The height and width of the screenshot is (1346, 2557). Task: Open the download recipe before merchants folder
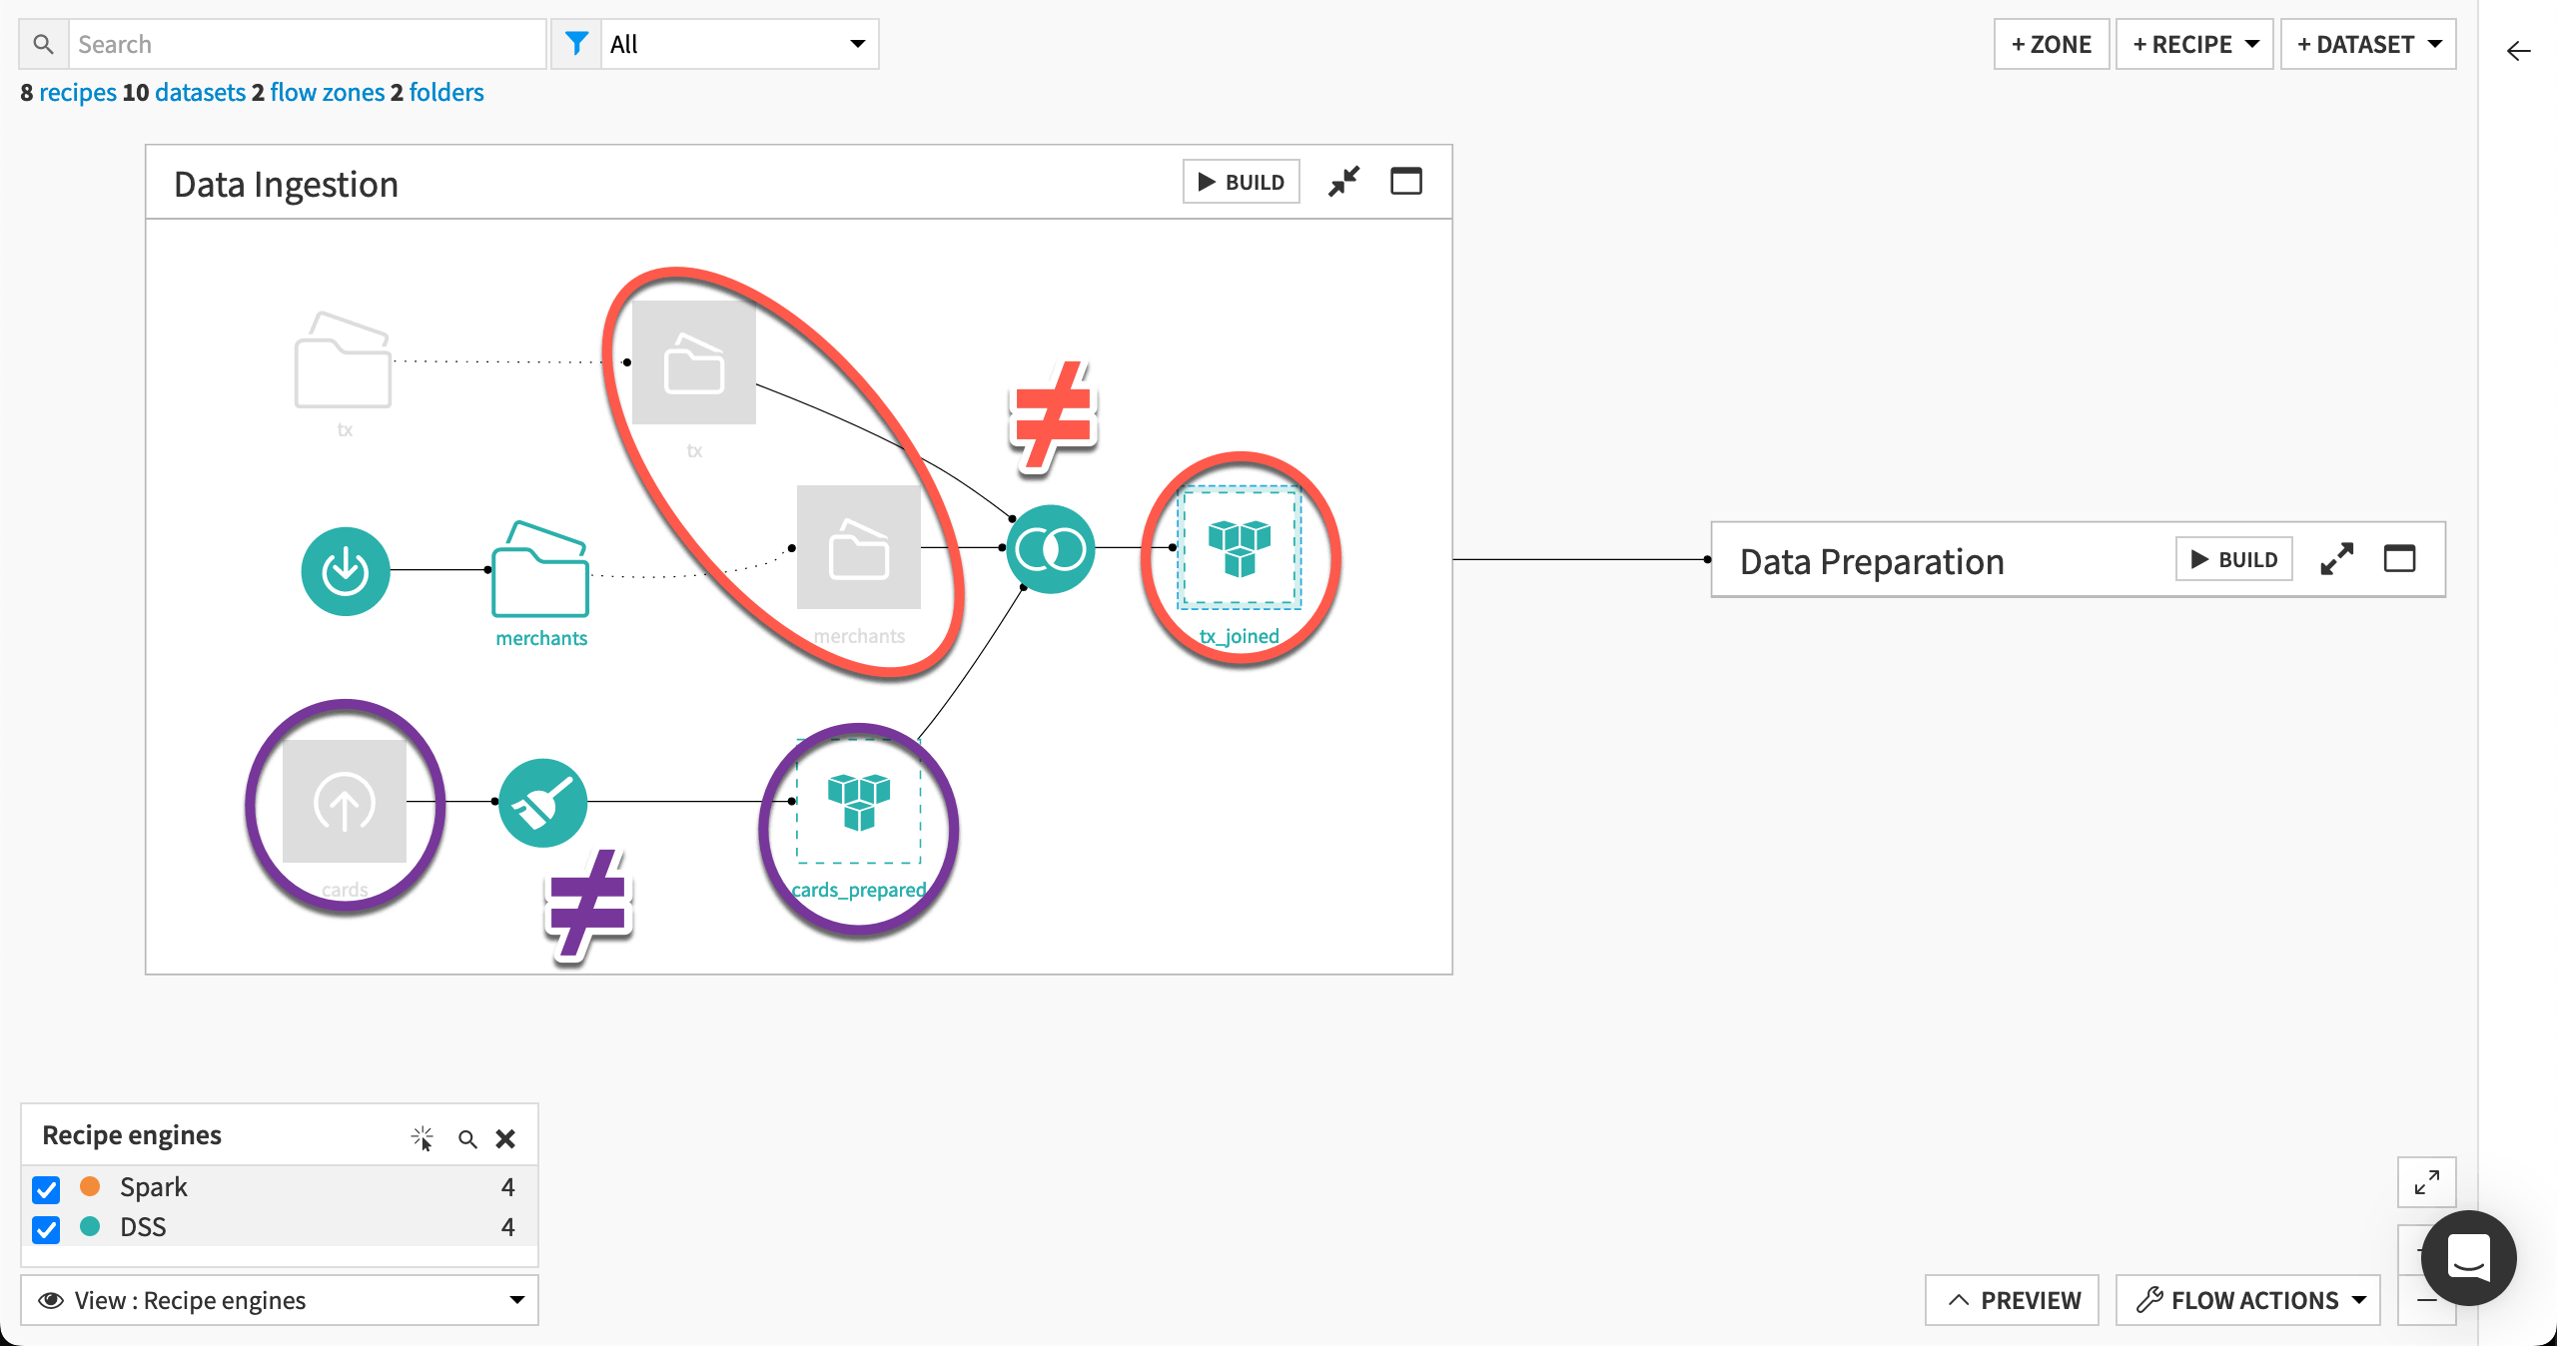[x=345, y=570]
